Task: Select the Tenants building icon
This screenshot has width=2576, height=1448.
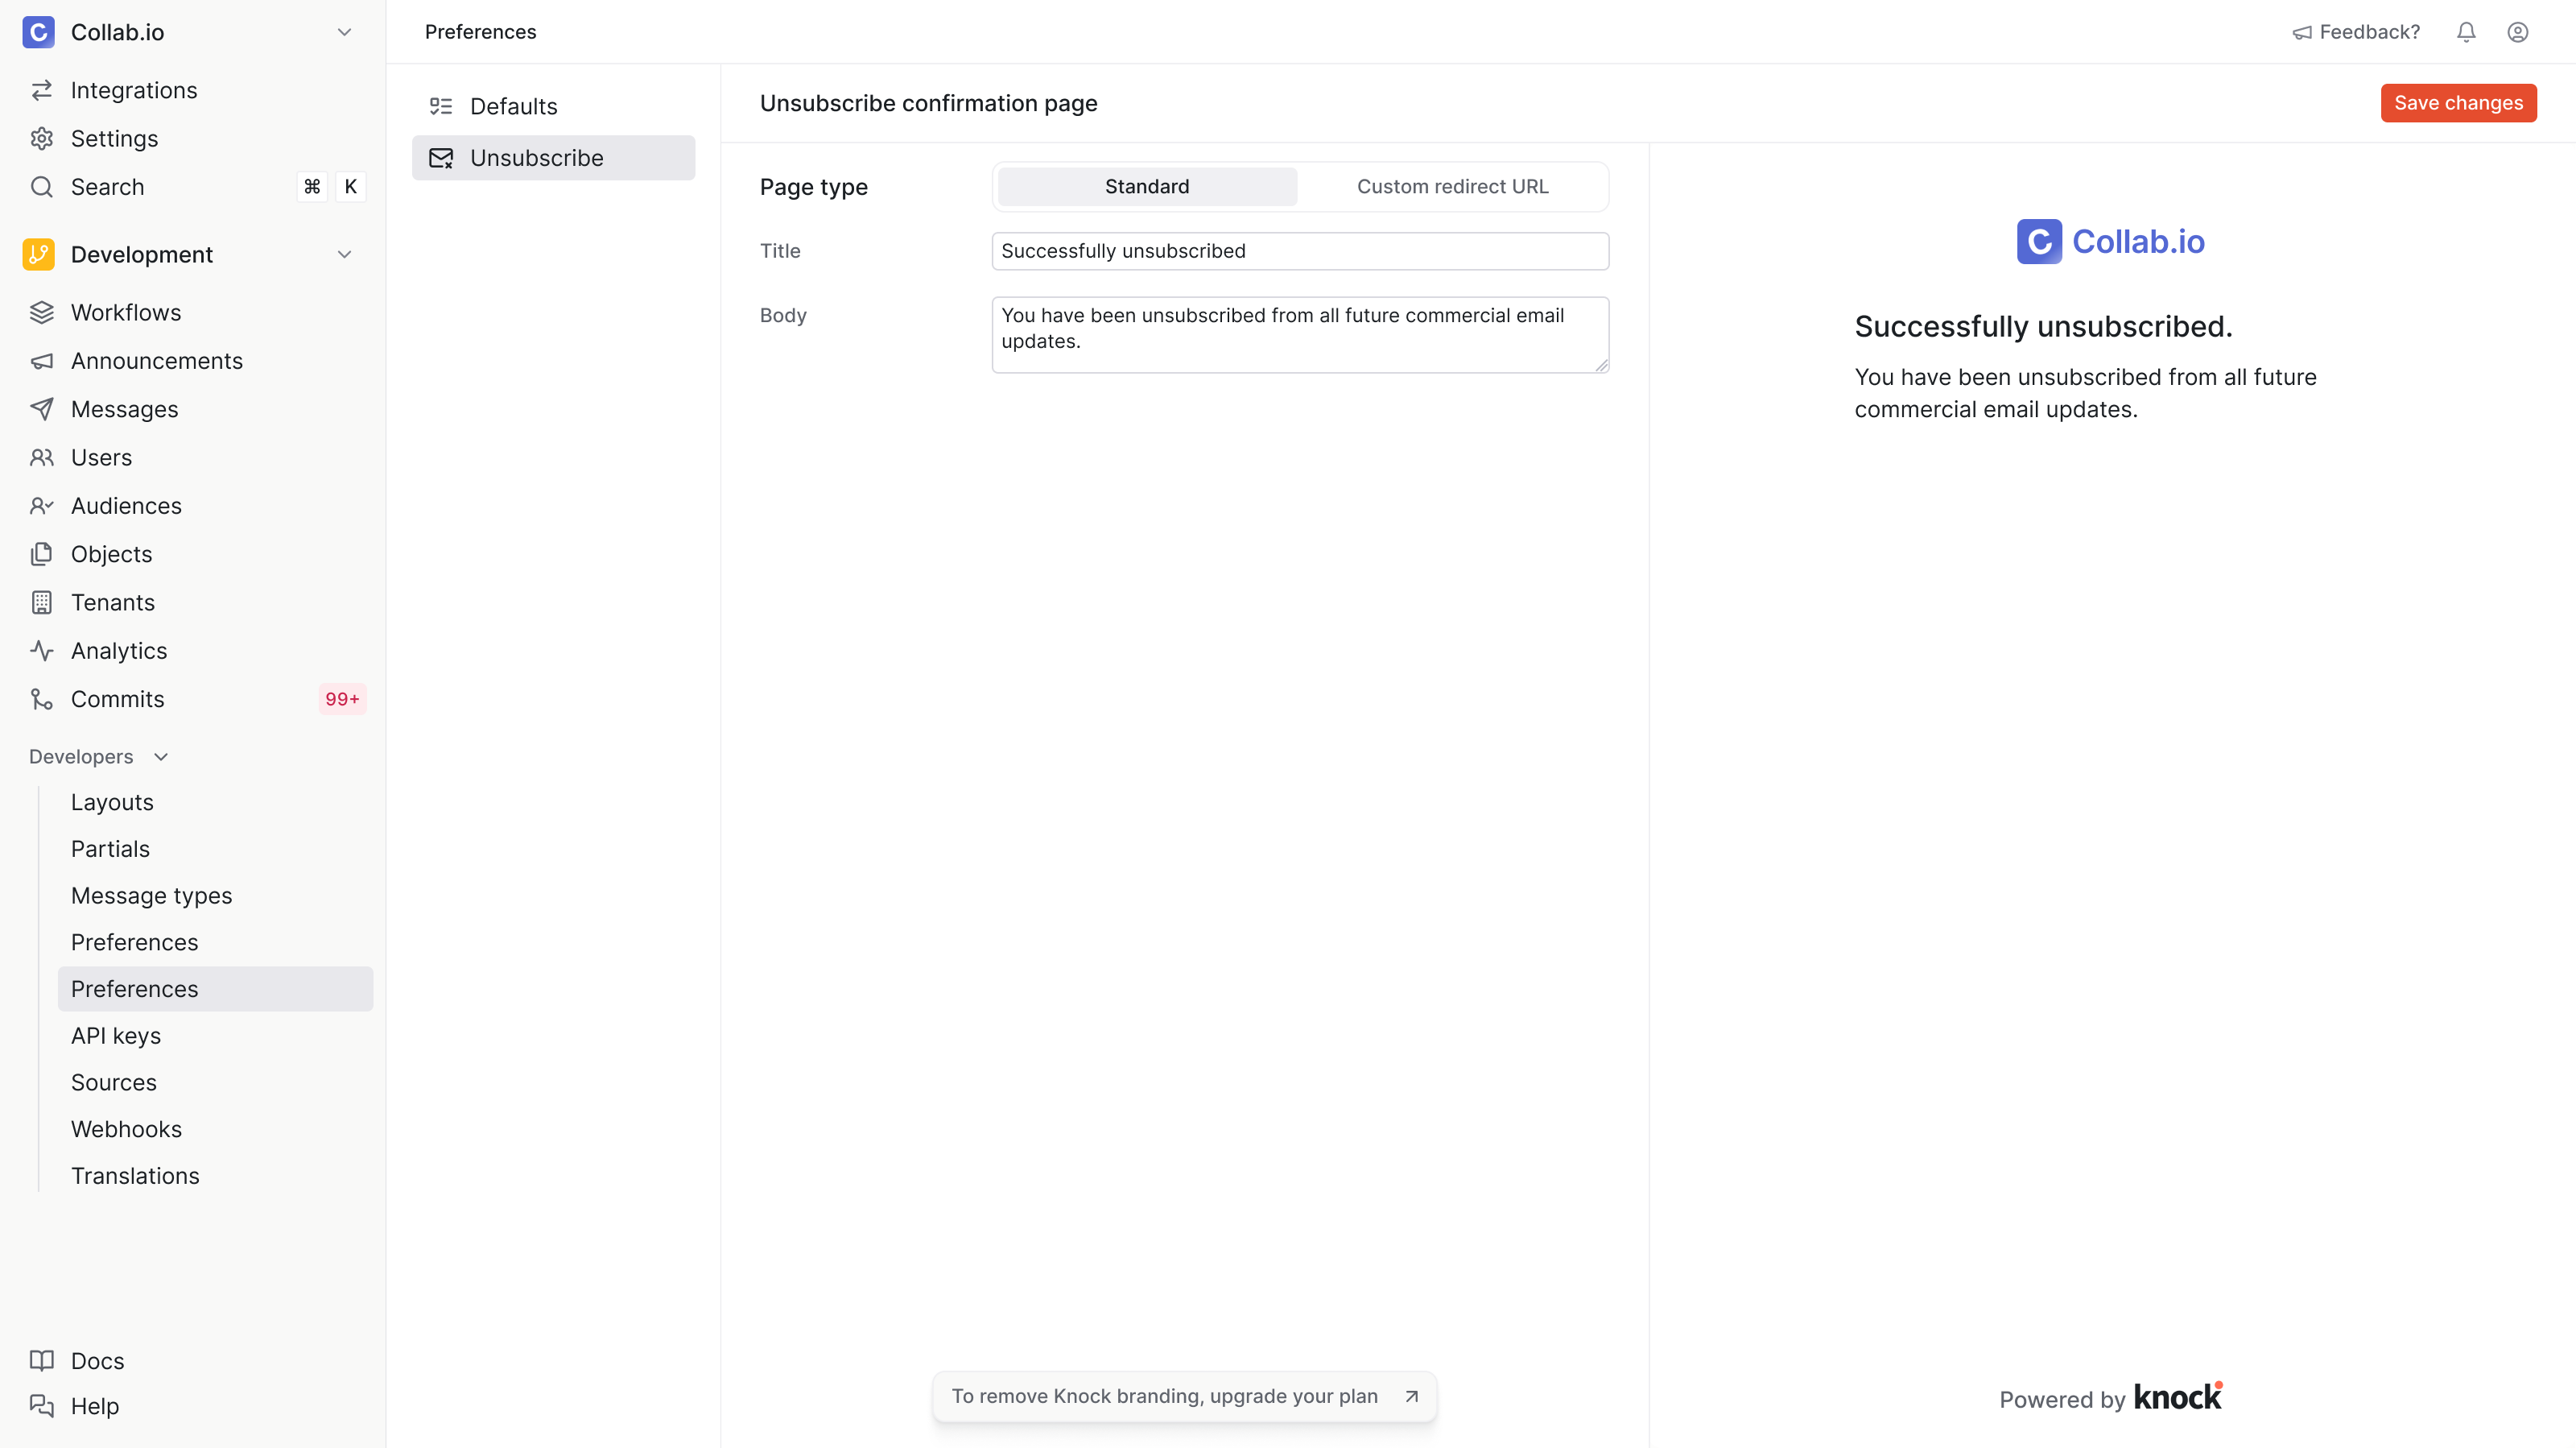Action: [42, 602]
